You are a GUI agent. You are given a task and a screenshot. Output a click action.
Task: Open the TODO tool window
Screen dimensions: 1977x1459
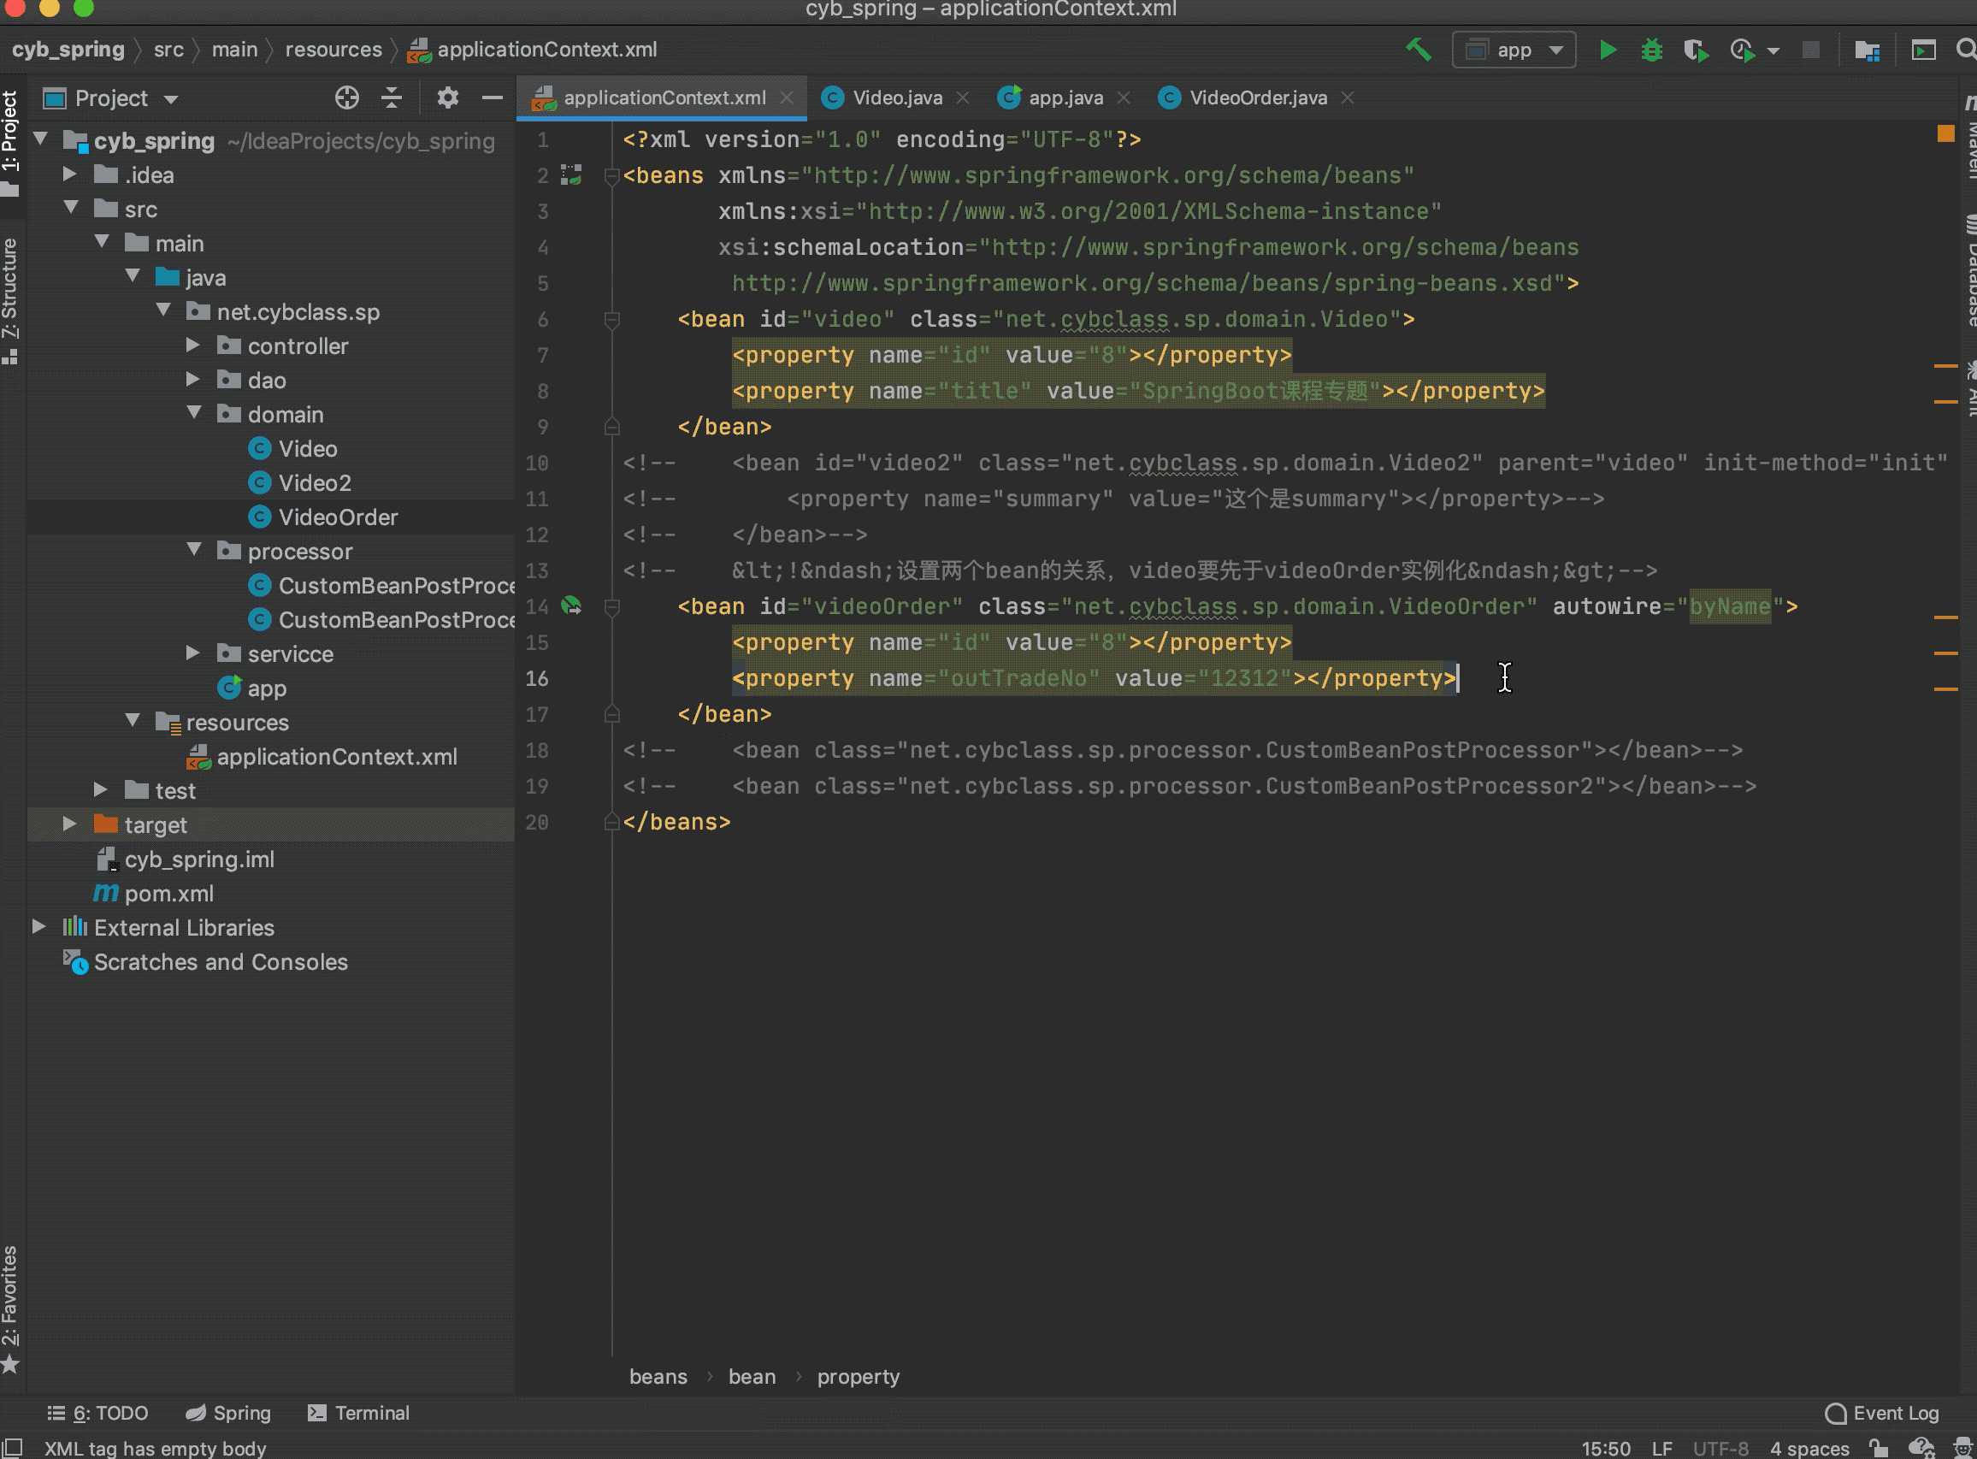click(97, 1413)
